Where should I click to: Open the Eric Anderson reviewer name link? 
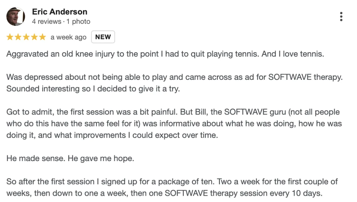click(x=59, y=12)
